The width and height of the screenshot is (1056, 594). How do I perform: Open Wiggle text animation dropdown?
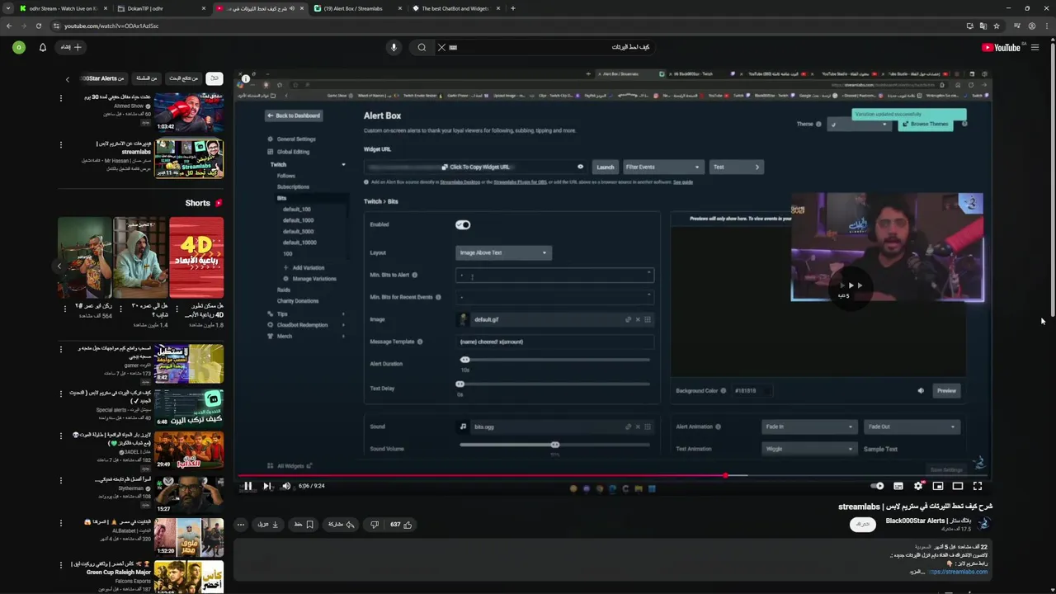pyautogui.click(x=809, y=449)
